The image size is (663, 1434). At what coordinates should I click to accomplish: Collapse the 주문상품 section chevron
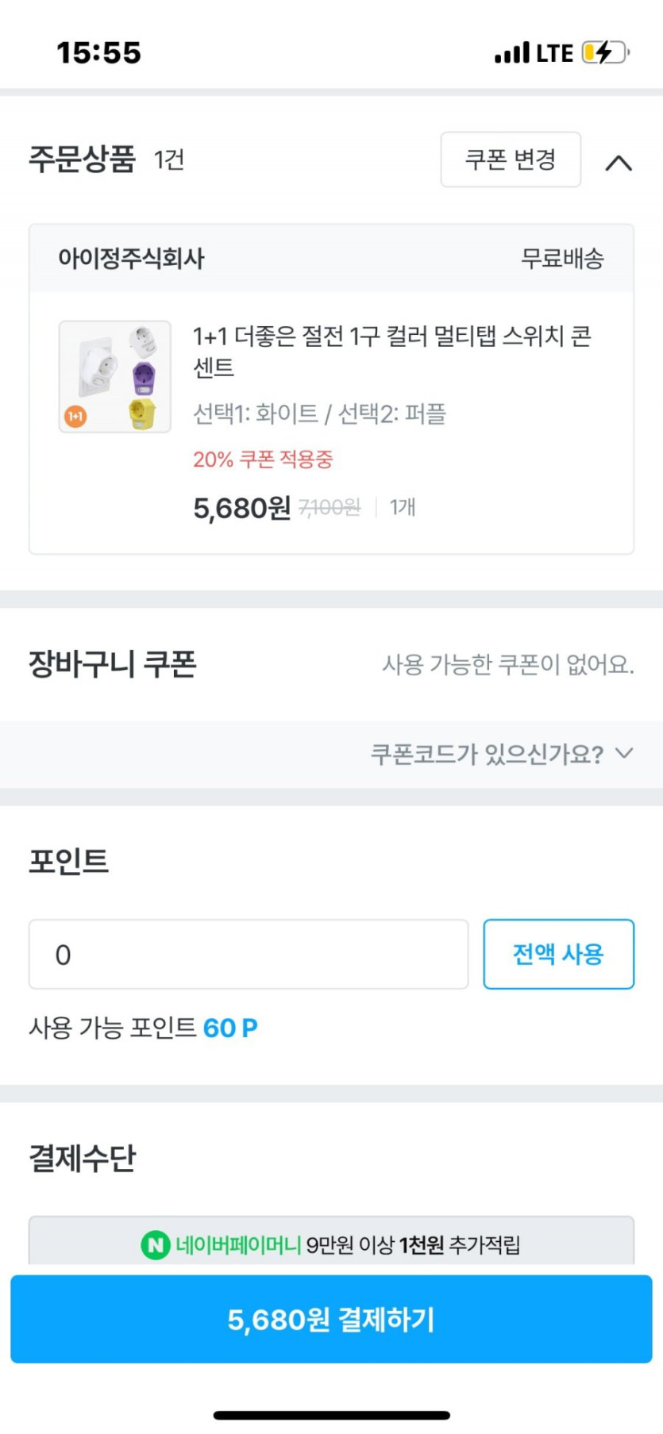click(x=619, y=163)
